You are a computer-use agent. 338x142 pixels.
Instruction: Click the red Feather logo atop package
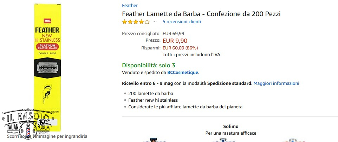(47, 20)
